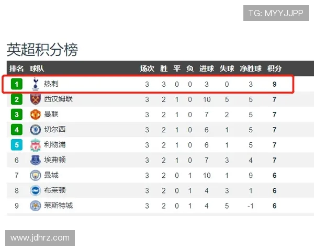Sort by 净胜球 column header
The image size is (314, 251).
pyautogui.click(x=251, y=69)
